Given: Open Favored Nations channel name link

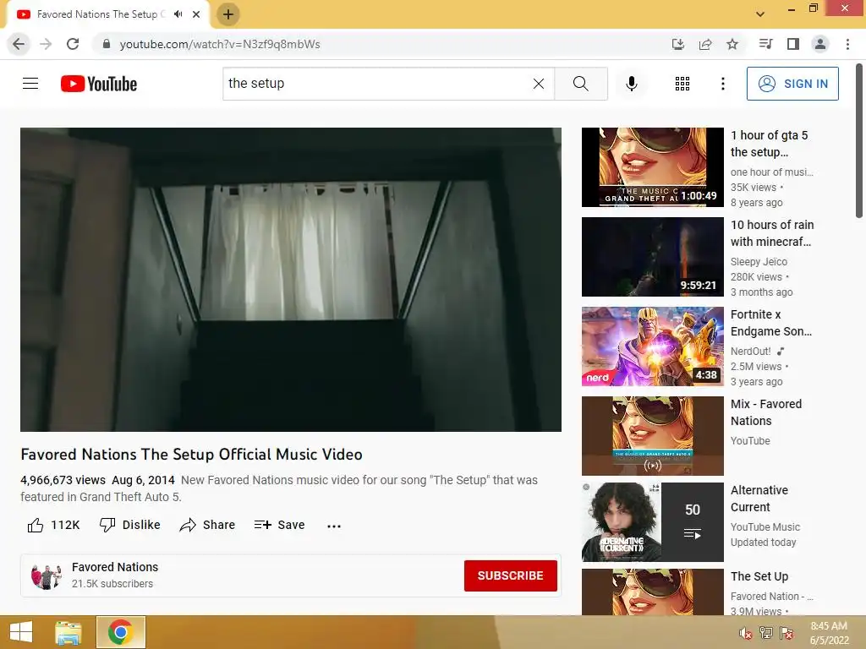Looking at the screenshot, I should (115, 567).
